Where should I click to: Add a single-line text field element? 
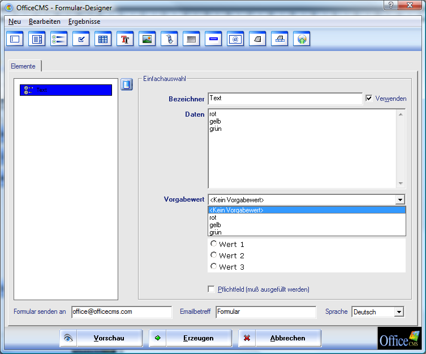(x=15, y=39)
